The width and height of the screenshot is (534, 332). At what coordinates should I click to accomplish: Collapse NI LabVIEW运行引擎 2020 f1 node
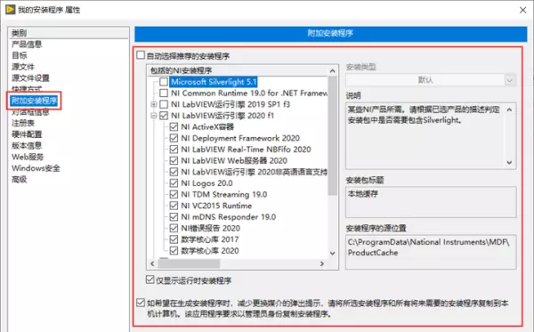tap(154, 116)
